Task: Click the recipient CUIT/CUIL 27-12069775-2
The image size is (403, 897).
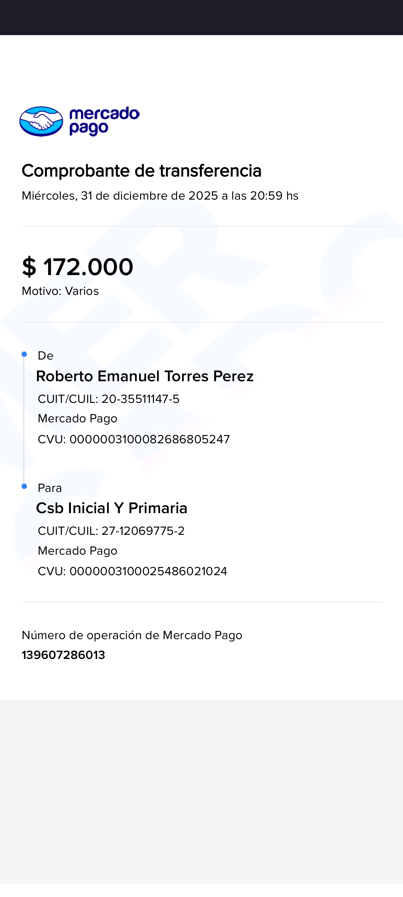Action: pos(111,531)
